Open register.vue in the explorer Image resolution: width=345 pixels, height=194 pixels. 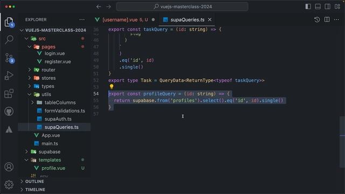[x=58, y=61]
